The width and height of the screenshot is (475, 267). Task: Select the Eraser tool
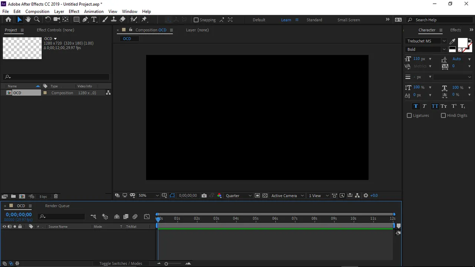coord(122,20)
